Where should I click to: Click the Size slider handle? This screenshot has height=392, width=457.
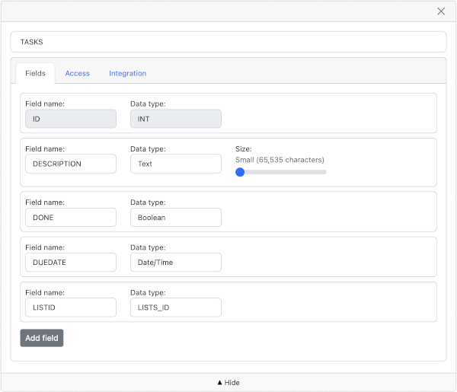pyautogui.click(x=240, y=172)
